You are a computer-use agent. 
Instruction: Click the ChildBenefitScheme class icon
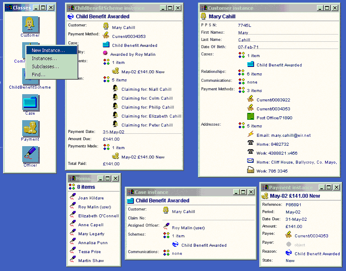[x=30, y=77]
